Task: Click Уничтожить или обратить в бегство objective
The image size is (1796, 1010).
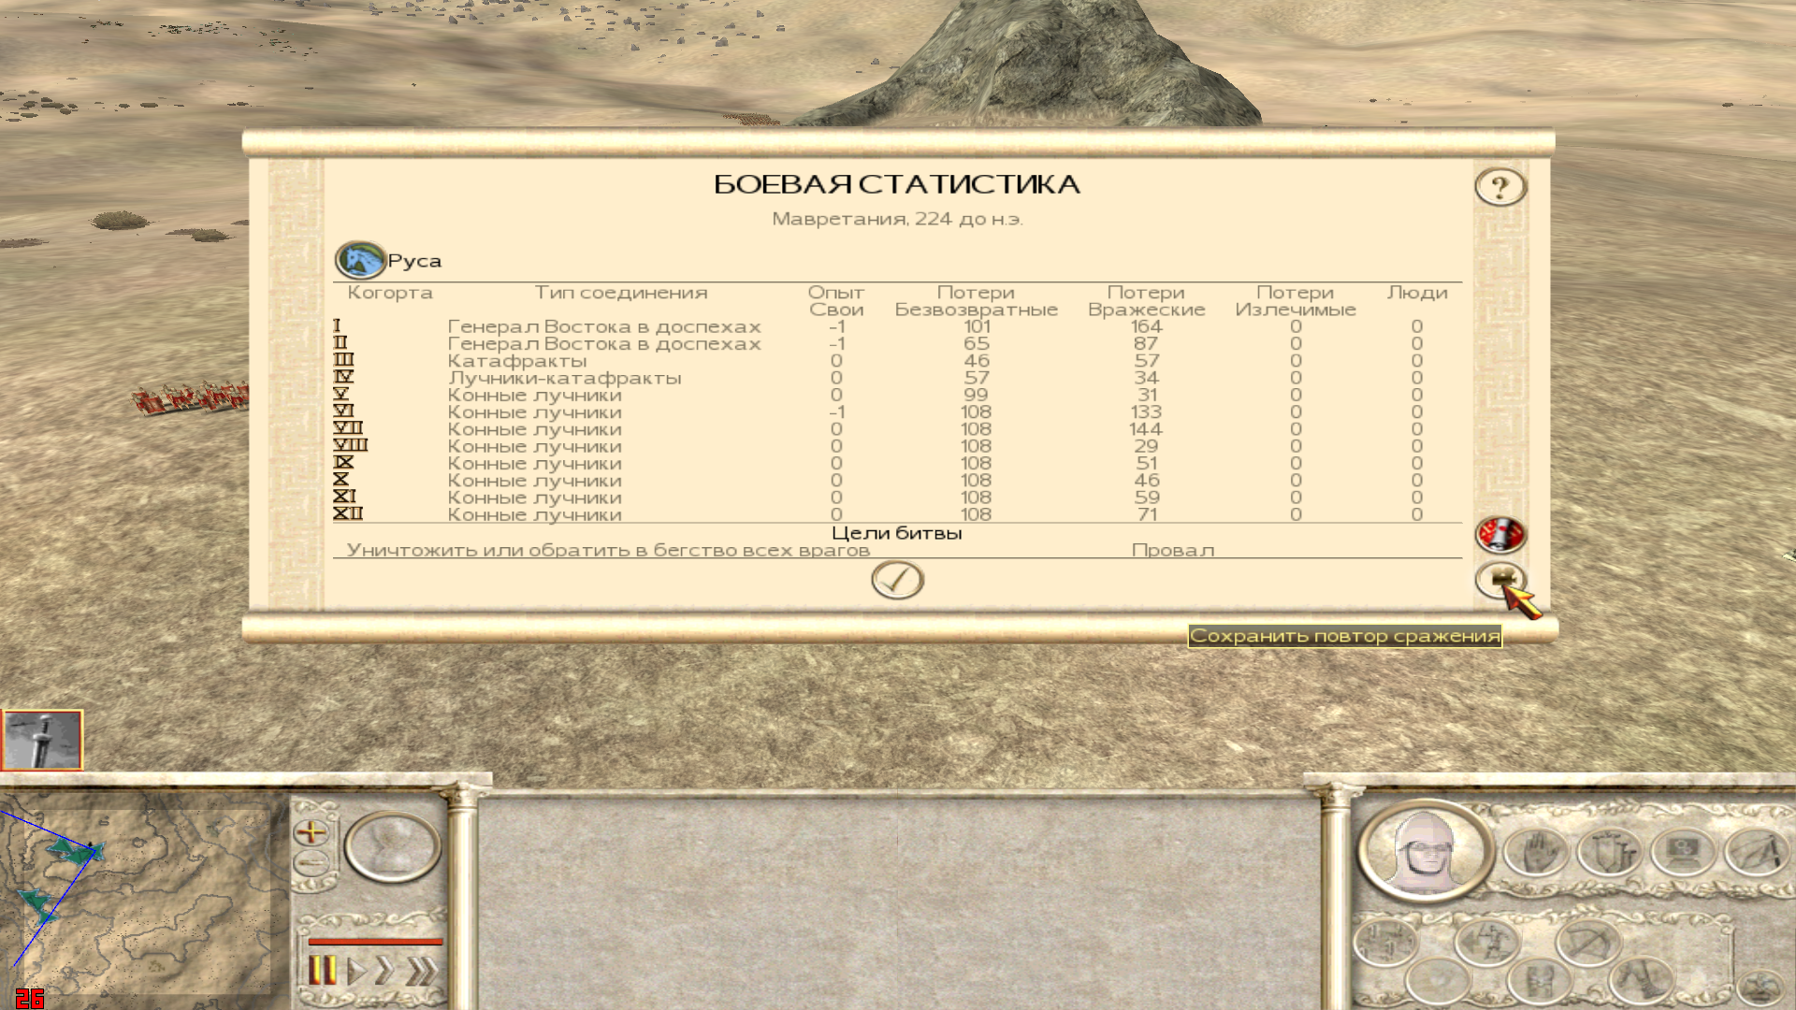Action: click(608, 550)
